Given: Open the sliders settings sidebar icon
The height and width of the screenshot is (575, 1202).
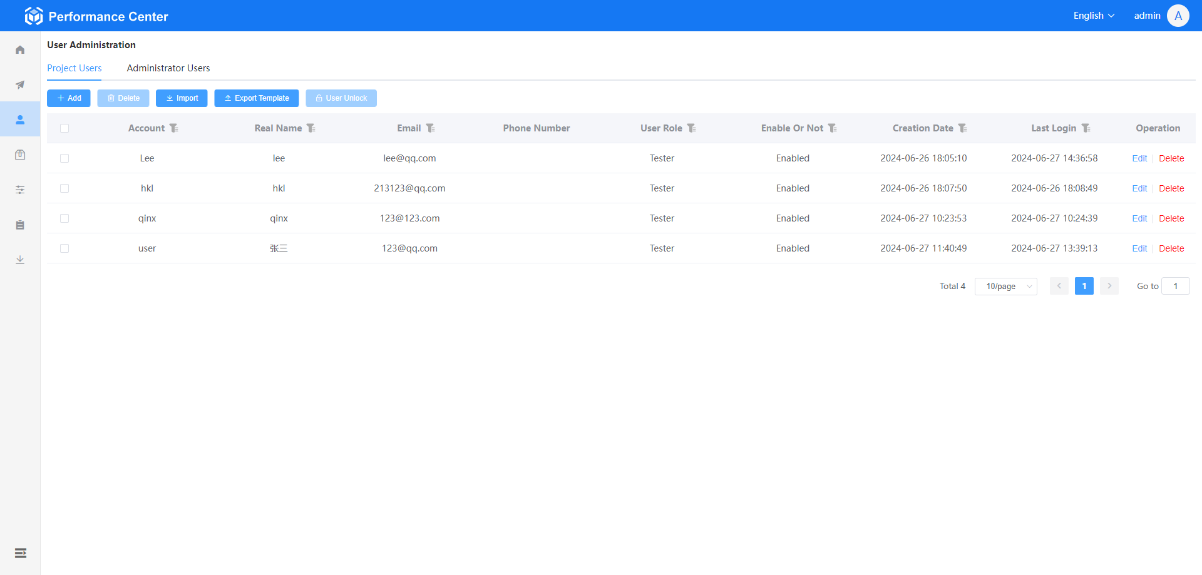Looking at the screenshot, I should coord(20,190).
